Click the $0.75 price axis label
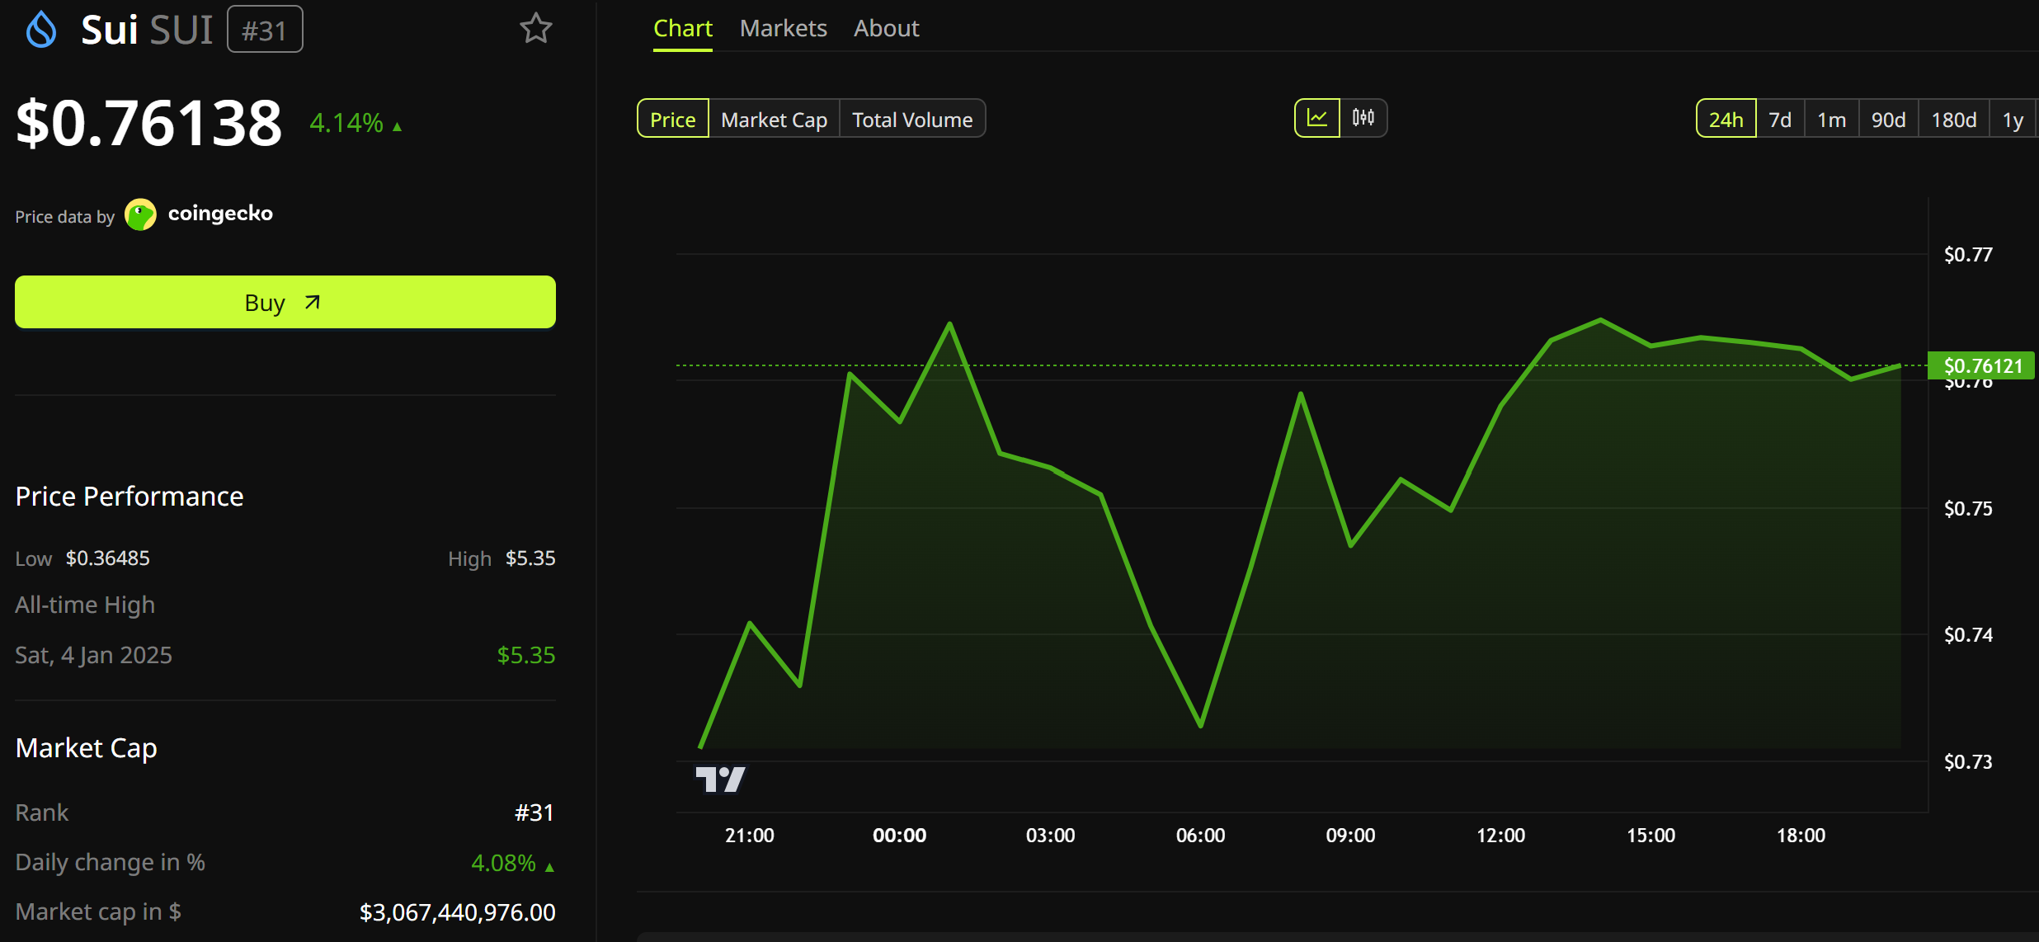 [1968, 509]
